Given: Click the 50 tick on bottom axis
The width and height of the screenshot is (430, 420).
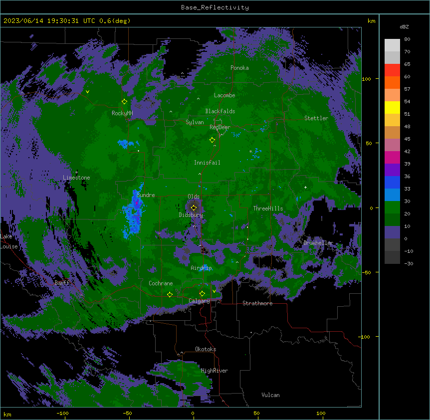Looking at the screenshot, I should 256,413.
